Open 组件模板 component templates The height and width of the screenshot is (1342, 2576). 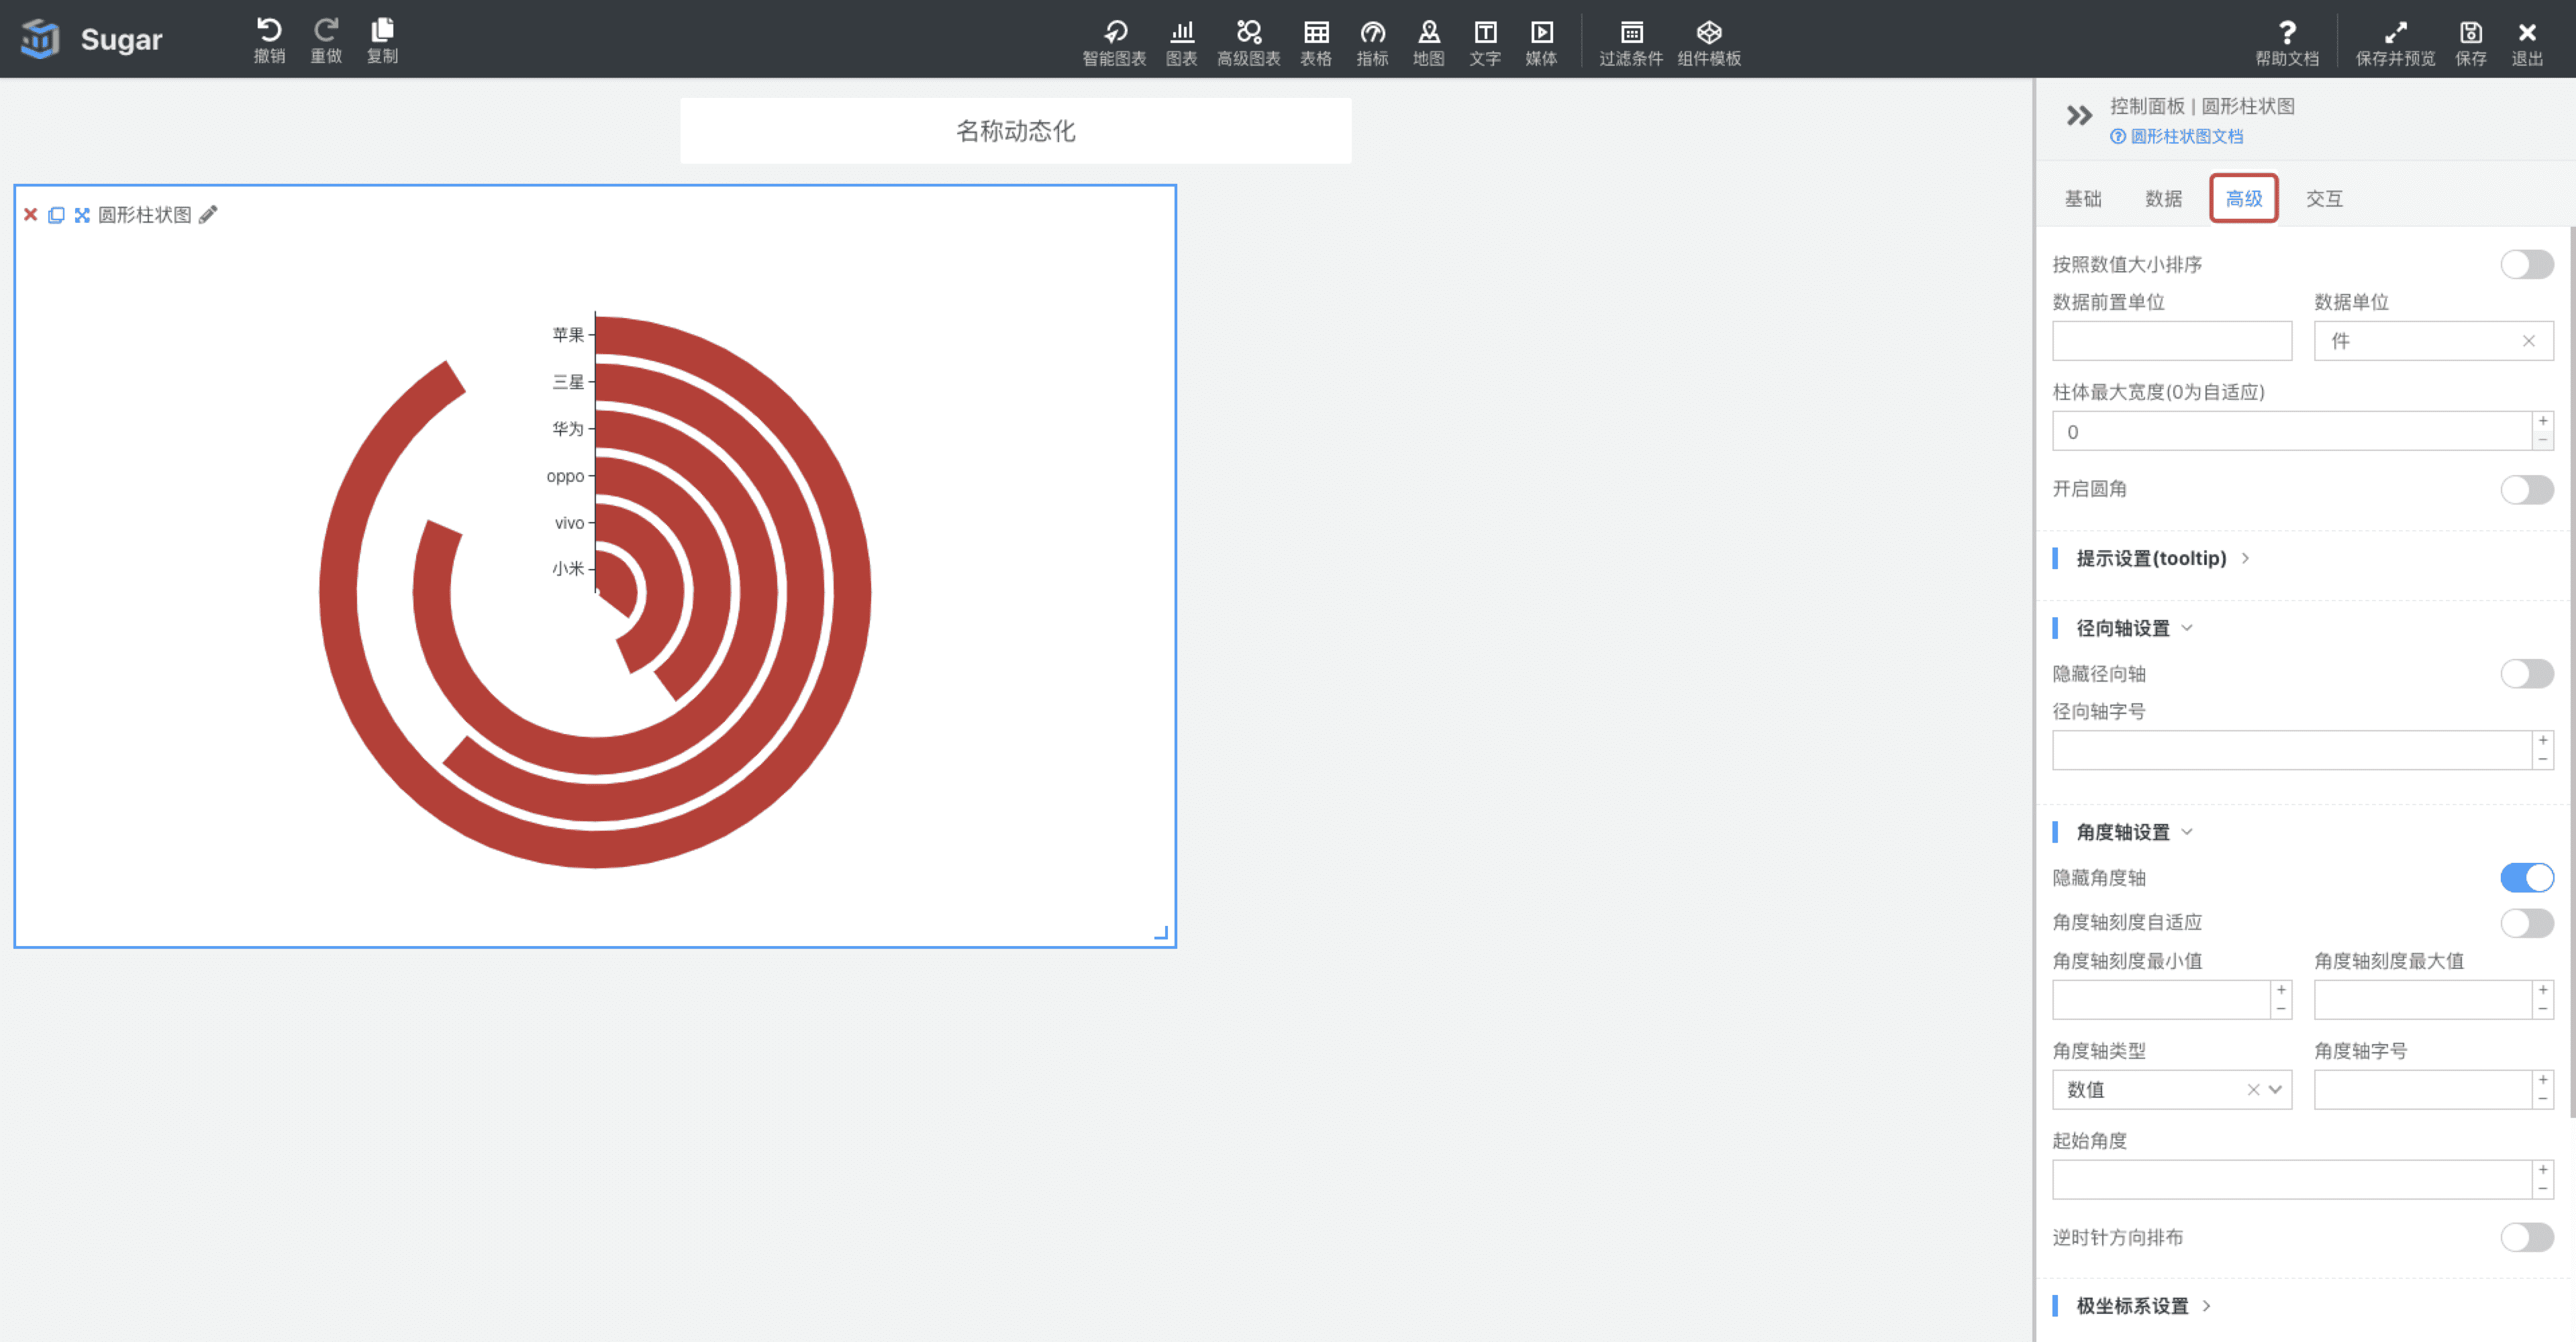[1709, 43]
